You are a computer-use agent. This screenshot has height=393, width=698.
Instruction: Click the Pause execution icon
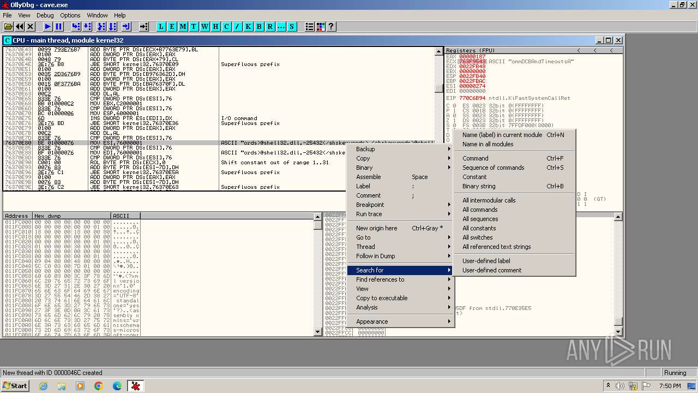(x=59, y=26)
